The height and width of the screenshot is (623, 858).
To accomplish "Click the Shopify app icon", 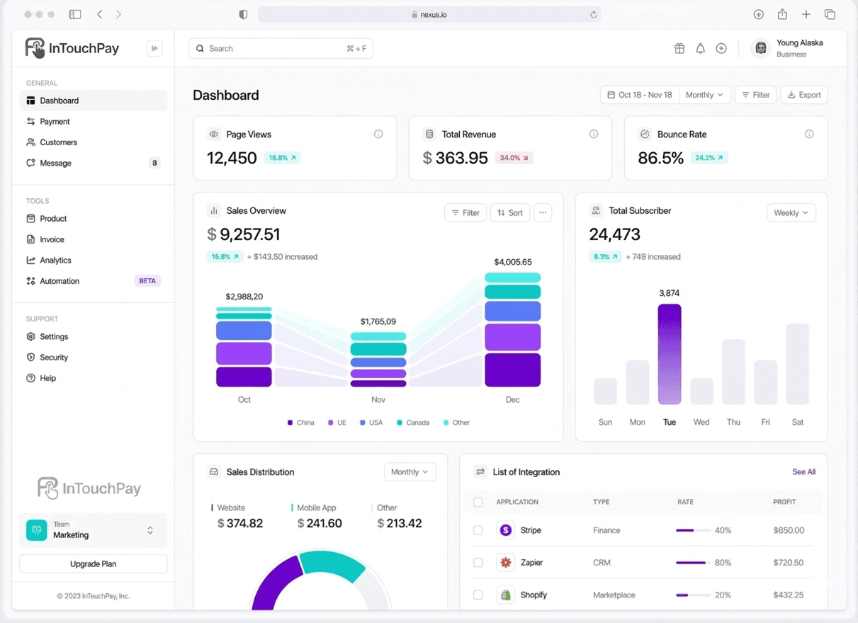I will click(x=505, y=595).
